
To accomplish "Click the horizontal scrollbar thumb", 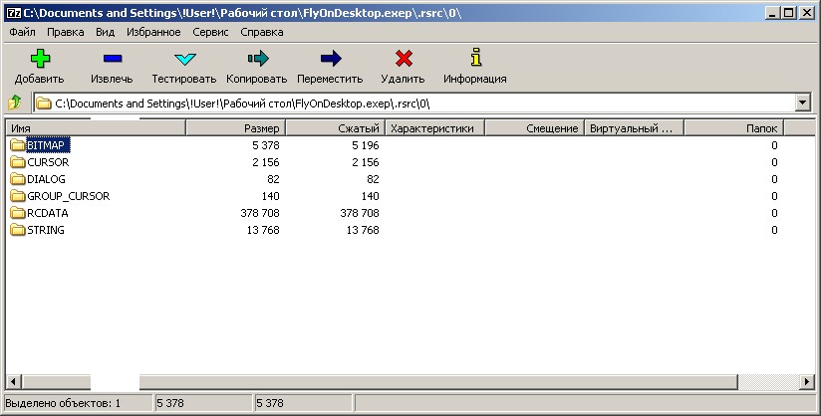I will 380,382.
